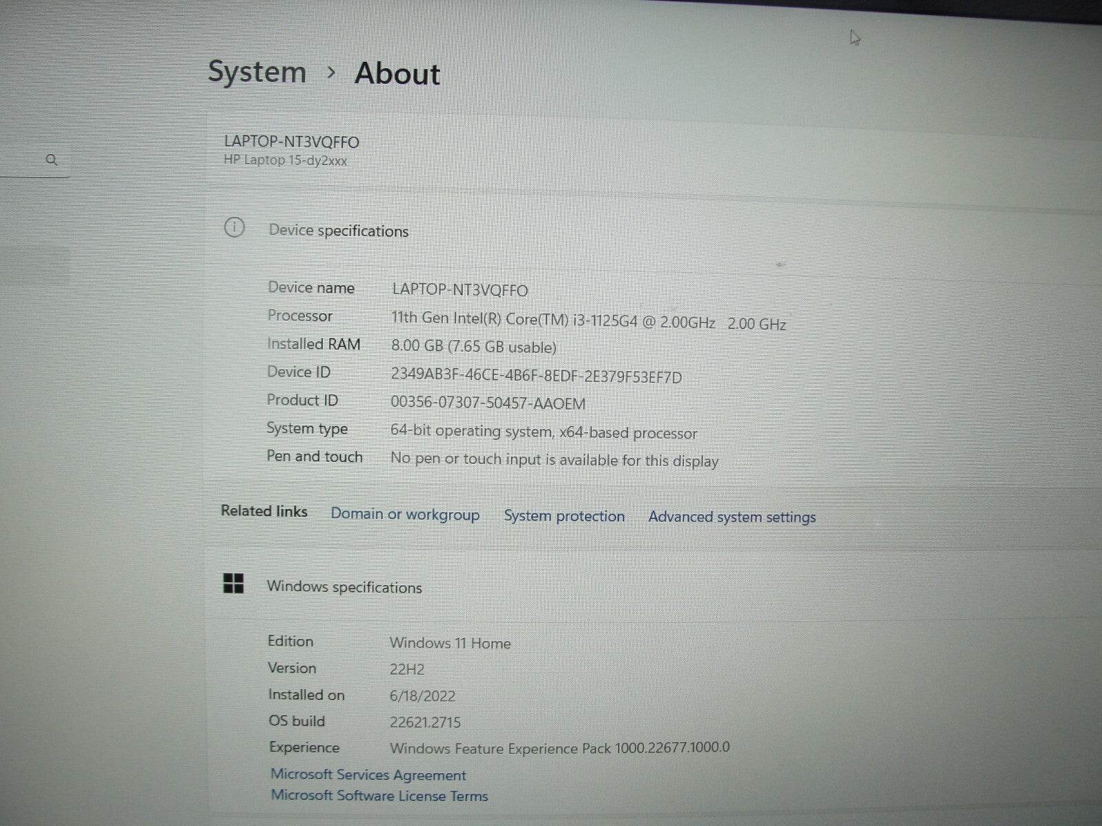Select the Device ID value text

click(535, 377)
